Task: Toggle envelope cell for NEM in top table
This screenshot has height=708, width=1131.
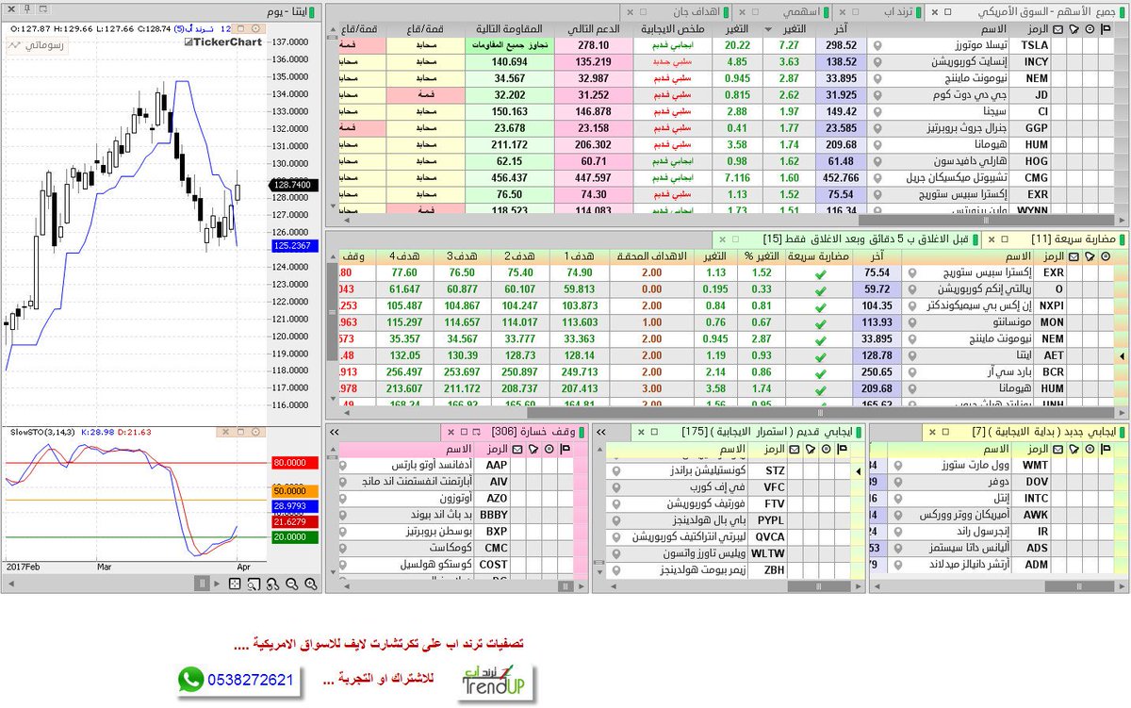Action: (1057, 76)
